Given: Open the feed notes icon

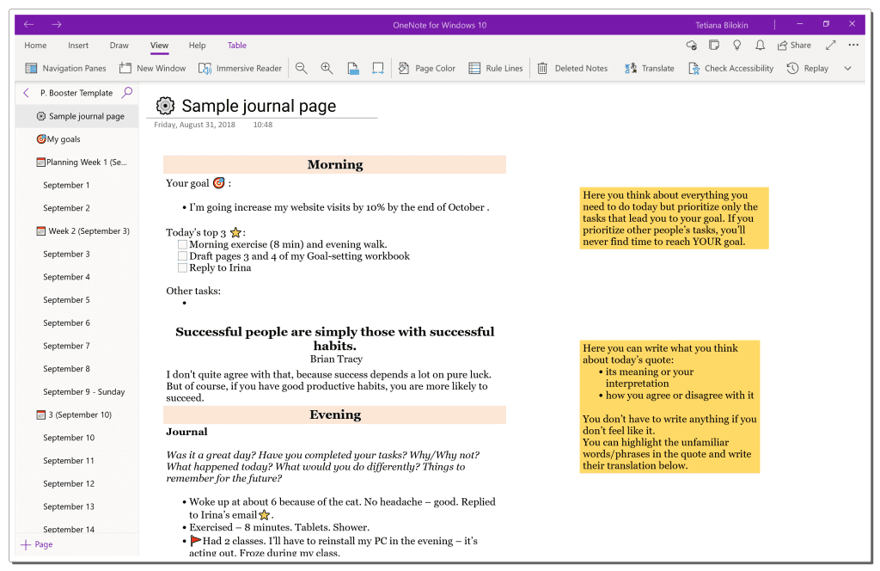Looking at the screenshot, I should (714, 45).
